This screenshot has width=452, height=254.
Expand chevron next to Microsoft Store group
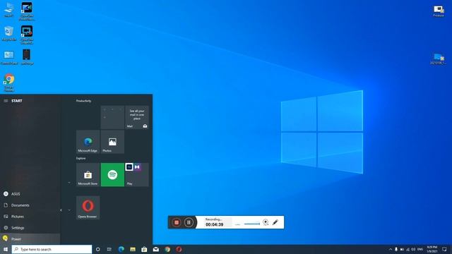tap(69, 183)
